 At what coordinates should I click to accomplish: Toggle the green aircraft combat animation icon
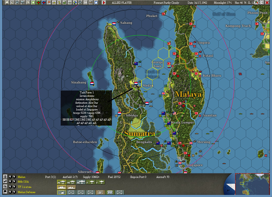38,2
